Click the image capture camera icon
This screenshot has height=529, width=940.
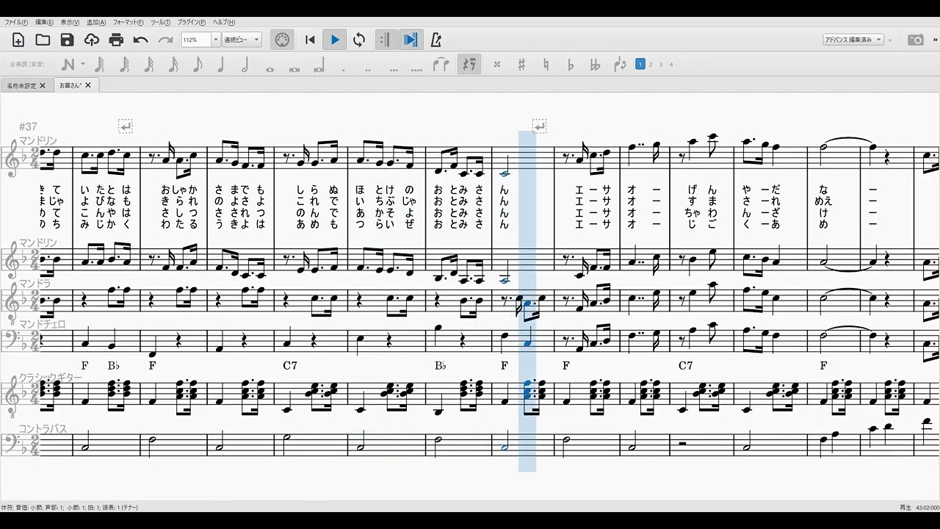[x=916, y=40]
